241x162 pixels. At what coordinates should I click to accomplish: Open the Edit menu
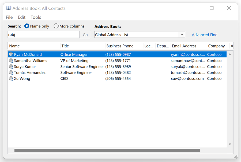coord(22,17)
